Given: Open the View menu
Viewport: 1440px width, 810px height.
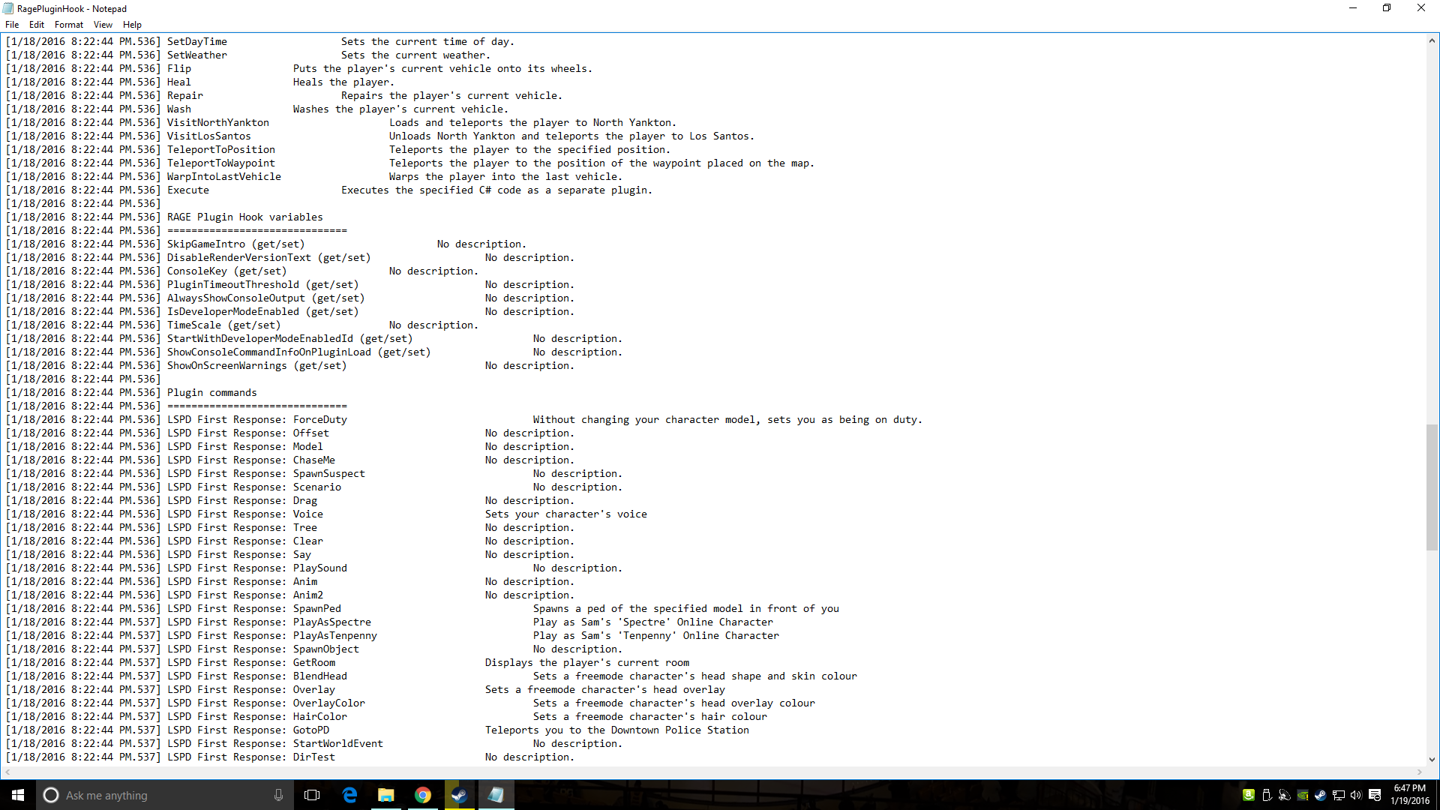Looking at the screenshot, I should (103, 25).
